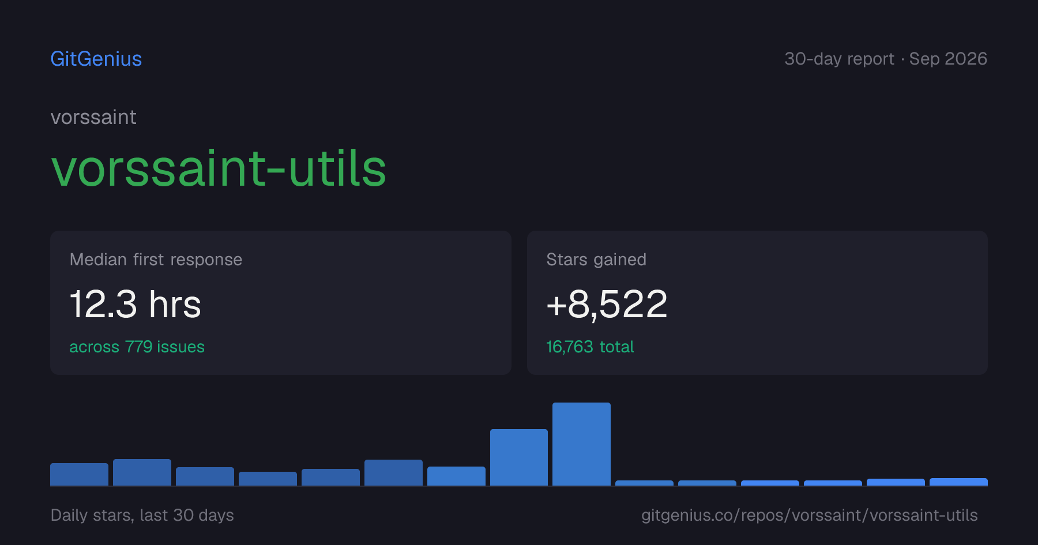This screenshot has width=1038, height=545.
Task: Click the +8,522 stars figure
Action: (x=607, y=304)
